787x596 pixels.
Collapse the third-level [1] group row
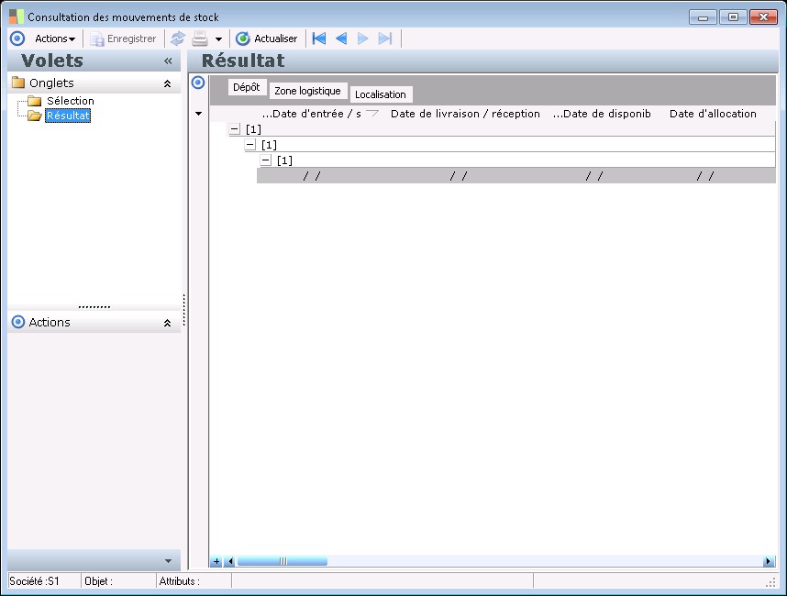coord(266,160)
